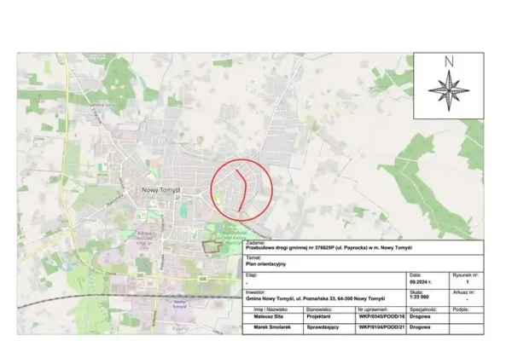Viewport: 512px width, 341px height.
Task: Click the empty signature cell for Marek Smolarek
Action: 467,328
